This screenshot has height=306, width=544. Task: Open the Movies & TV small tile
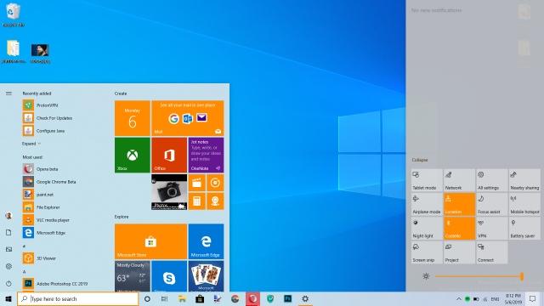(196, 183)
